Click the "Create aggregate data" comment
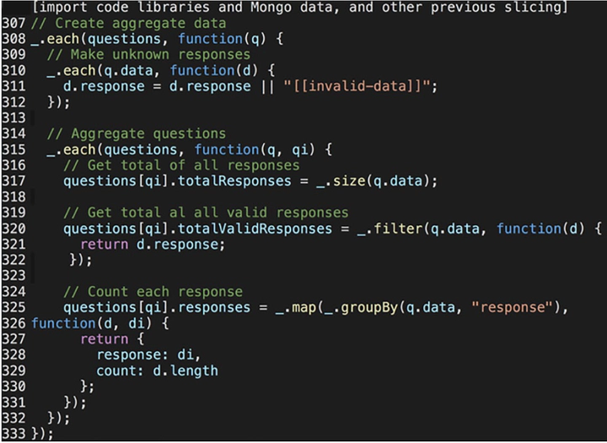Screen dimensions: 607x443 click(x=129, y=23)
